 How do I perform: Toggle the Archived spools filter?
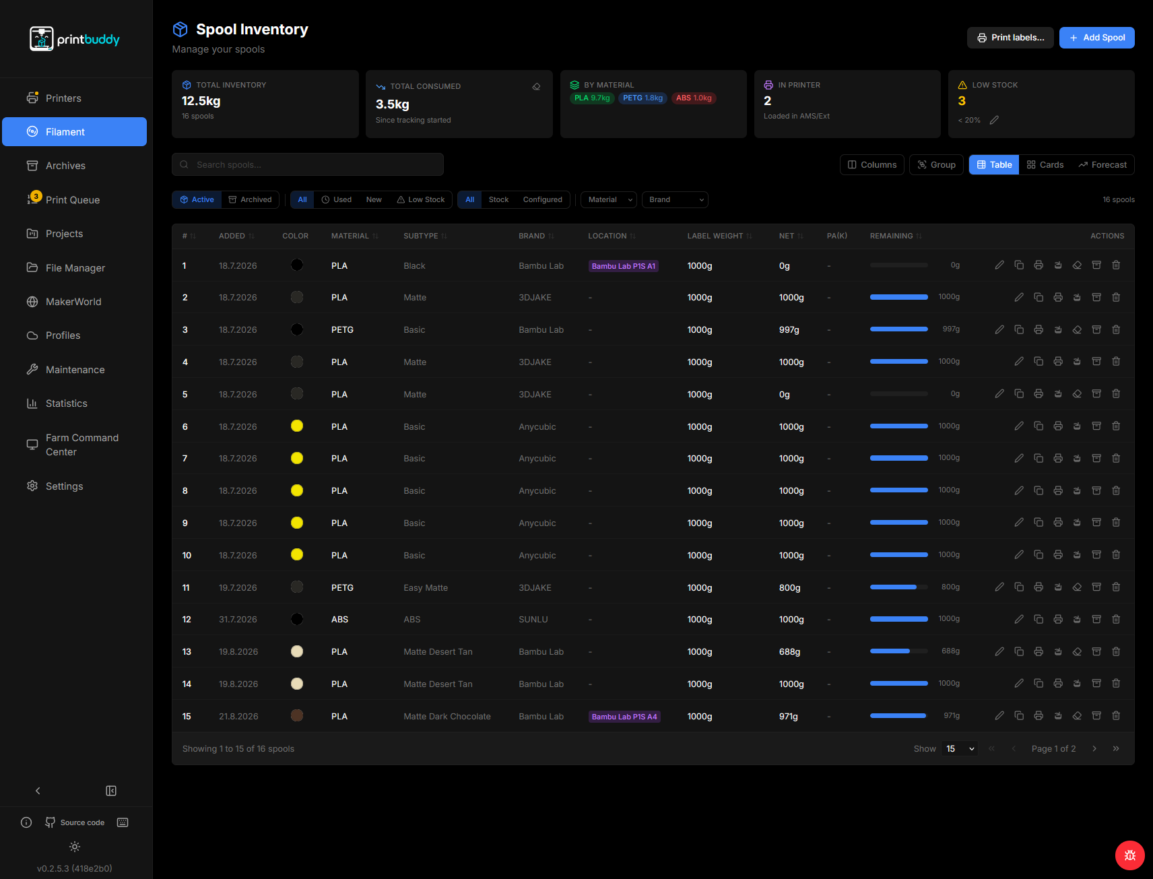pyautogui.click(x=250, y=200)
